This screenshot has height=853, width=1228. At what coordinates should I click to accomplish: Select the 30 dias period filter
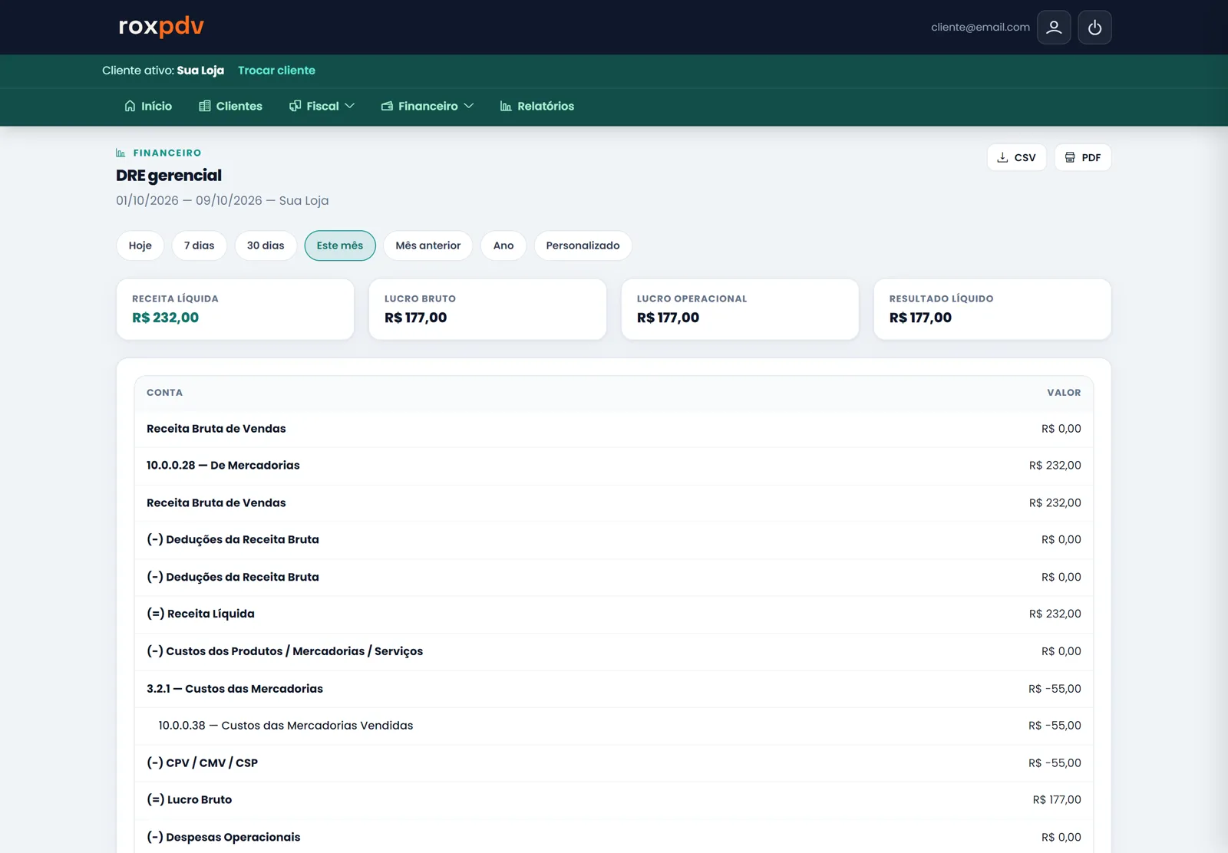pos(266,245)
